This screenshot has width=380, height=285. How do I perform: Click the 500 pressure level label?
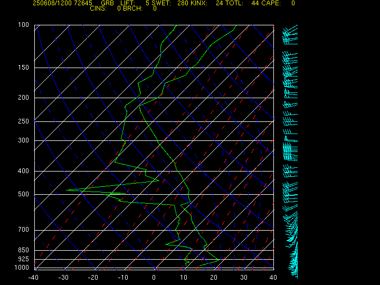click(x=24, y=194)
